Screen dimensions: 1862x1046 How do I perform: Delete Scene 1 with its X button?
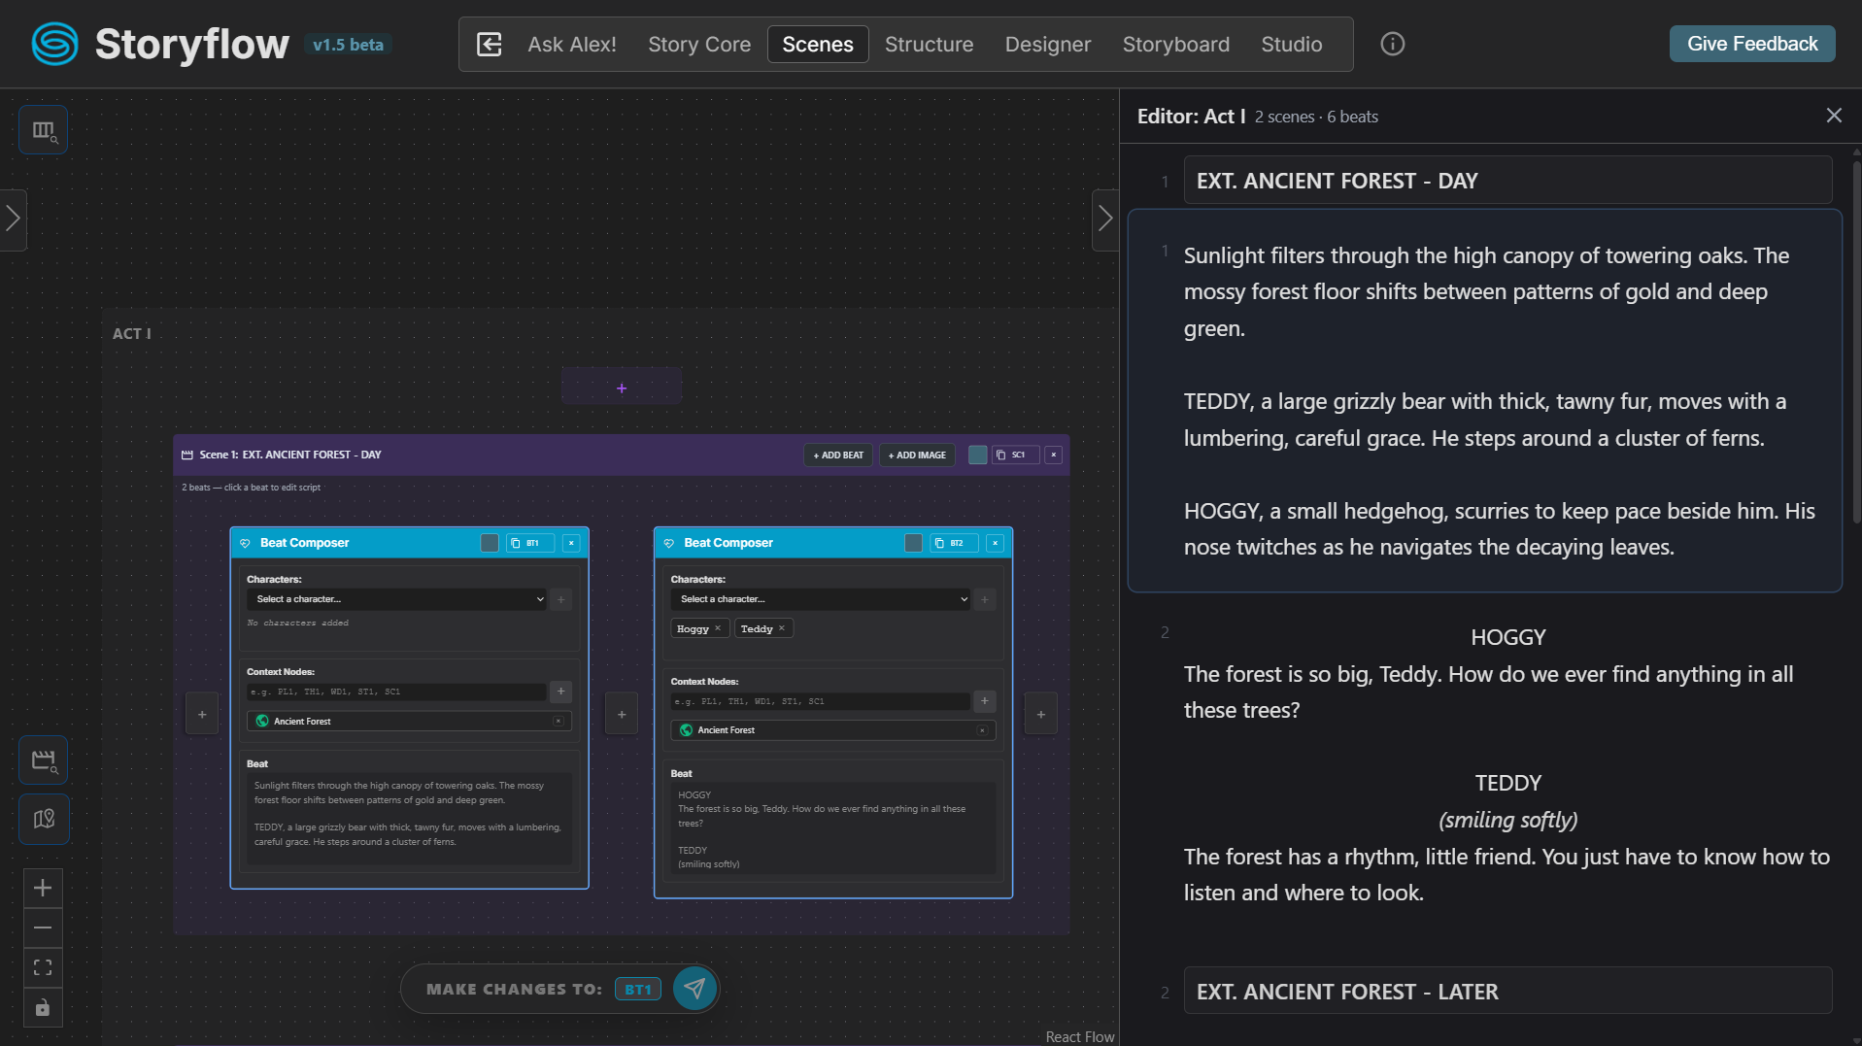(1053, 455)
